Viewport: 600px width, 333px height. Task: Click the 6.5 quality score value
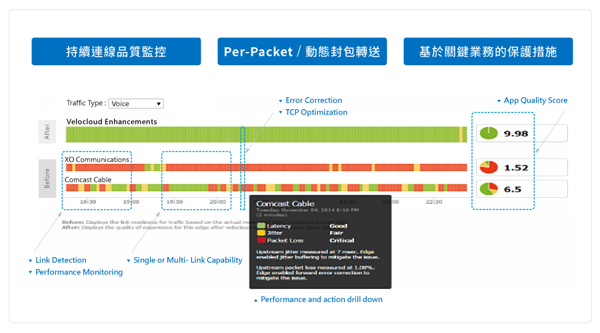(x=513, y=189)
